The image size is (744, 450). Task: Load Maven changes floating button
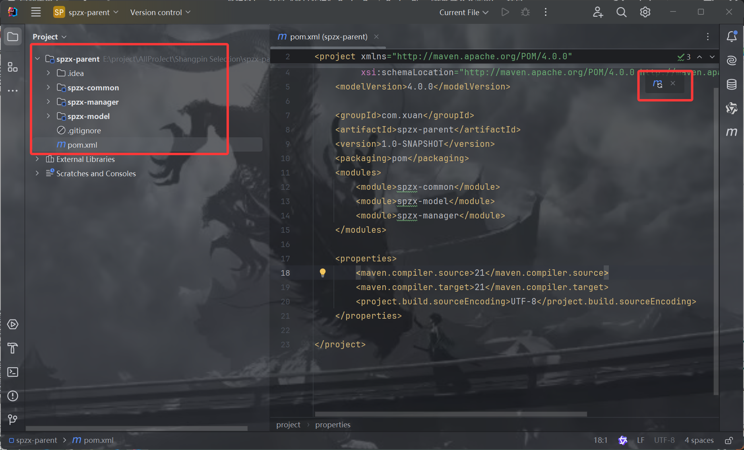658,84
